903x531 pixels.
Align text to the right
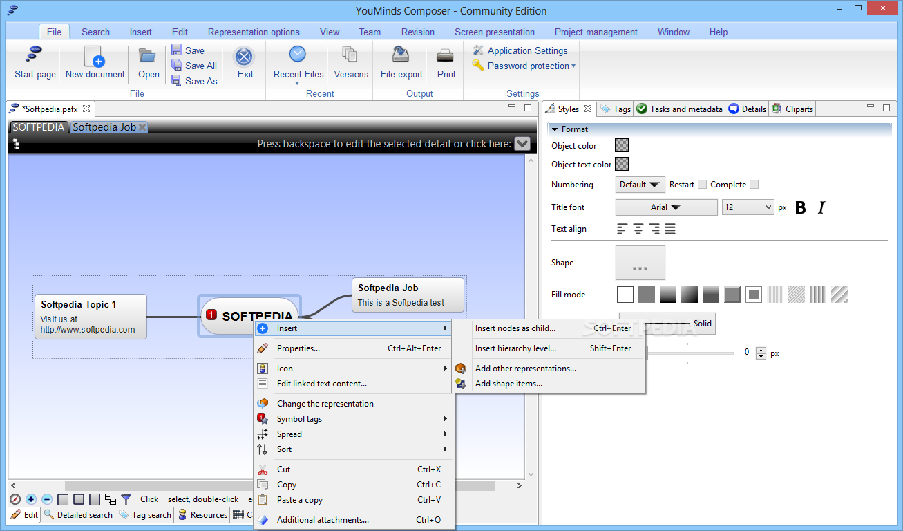tap(654, 229)
